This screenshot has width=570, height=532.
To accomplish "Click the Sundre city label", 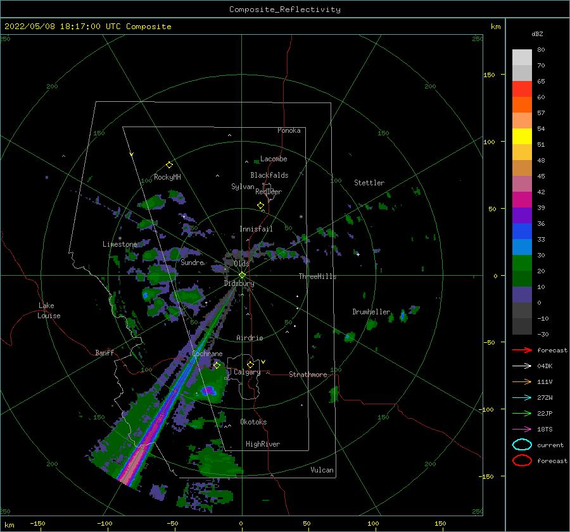I will pyautogui.click(x=193, y=262).
